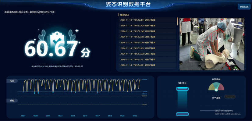Select error entry at 17:05:52.424
Image resolution: width=252 pixels, height=121 pixels.
click(x=147, y=26)
